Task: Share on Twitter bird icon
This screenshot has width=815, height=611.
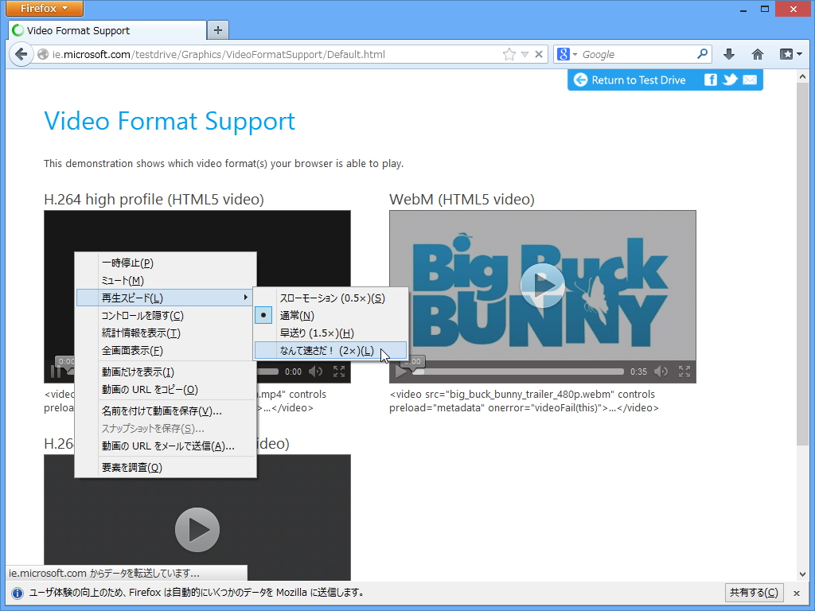Action: click(730, 80)
